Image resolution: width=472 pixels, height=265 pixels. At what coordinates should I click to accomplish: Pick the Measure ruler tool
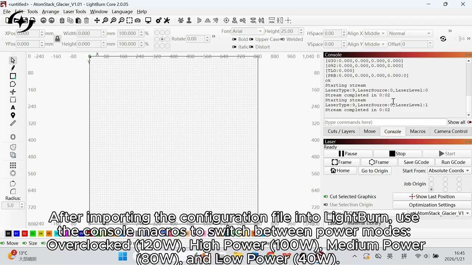point(13,124)
